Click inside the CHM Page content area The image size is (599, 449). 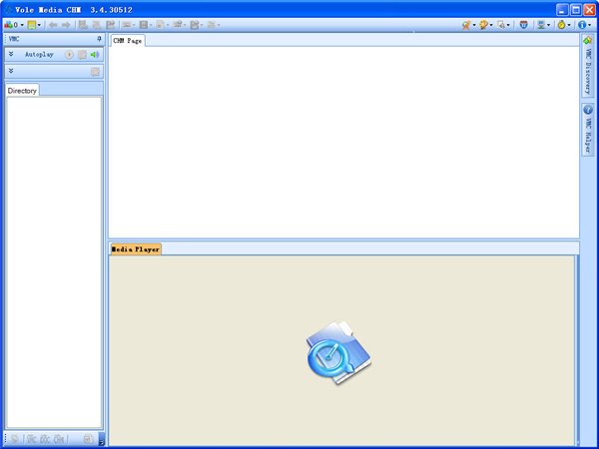(x=343, y=142)
